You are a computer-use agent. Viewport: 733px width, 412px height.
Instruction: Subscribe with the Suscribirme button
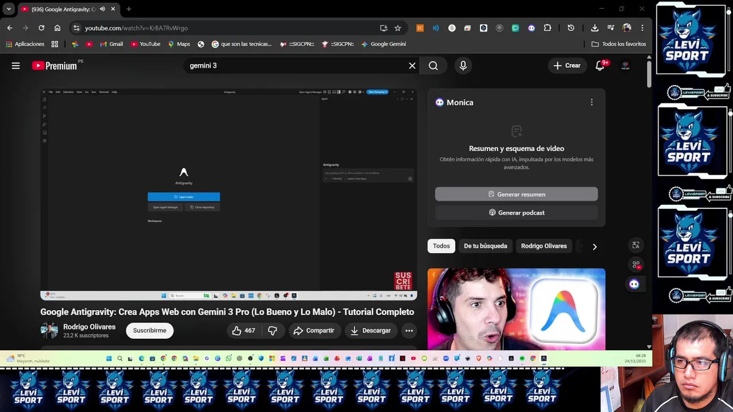(149, 331)
